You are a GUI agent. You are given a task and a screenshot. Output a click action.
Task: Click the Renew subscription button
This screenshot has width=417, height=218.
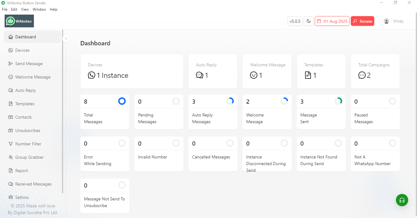pos(362,21)
